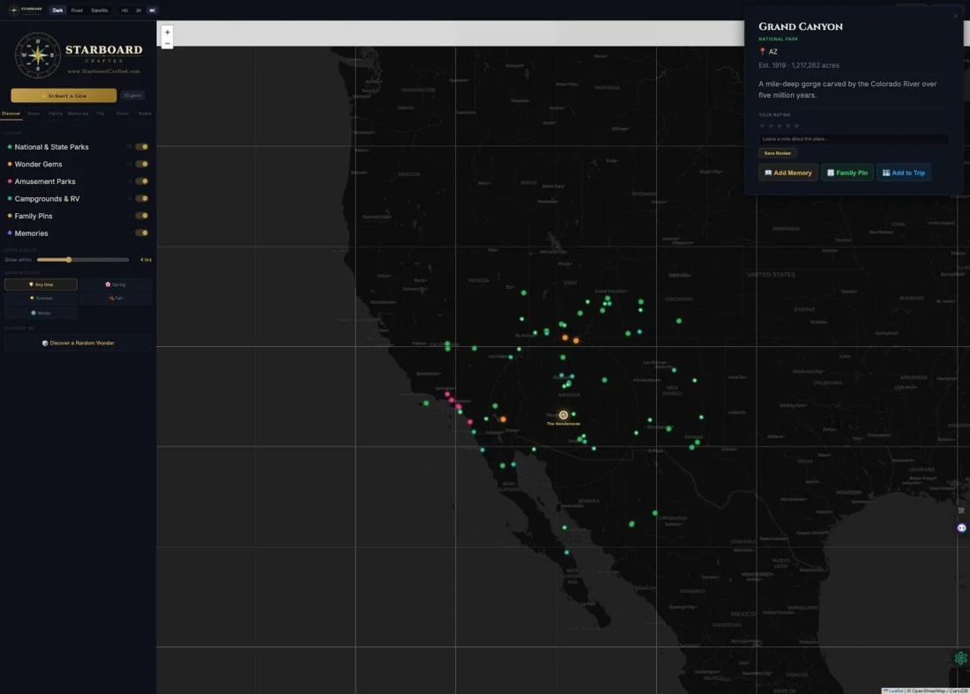Toggle Family Pins layer
This screenshot has width=970, height=694.
click(142, 217)
